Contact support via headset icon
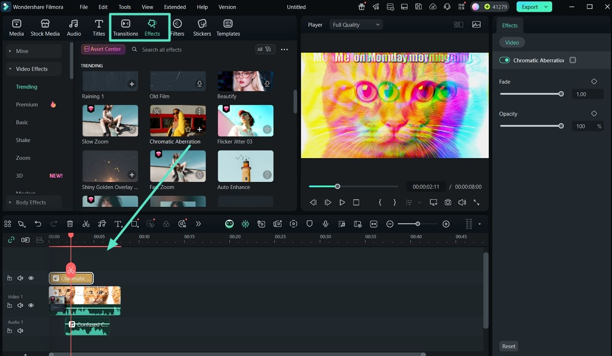612x356 pixels. click(x=447, y=7)
